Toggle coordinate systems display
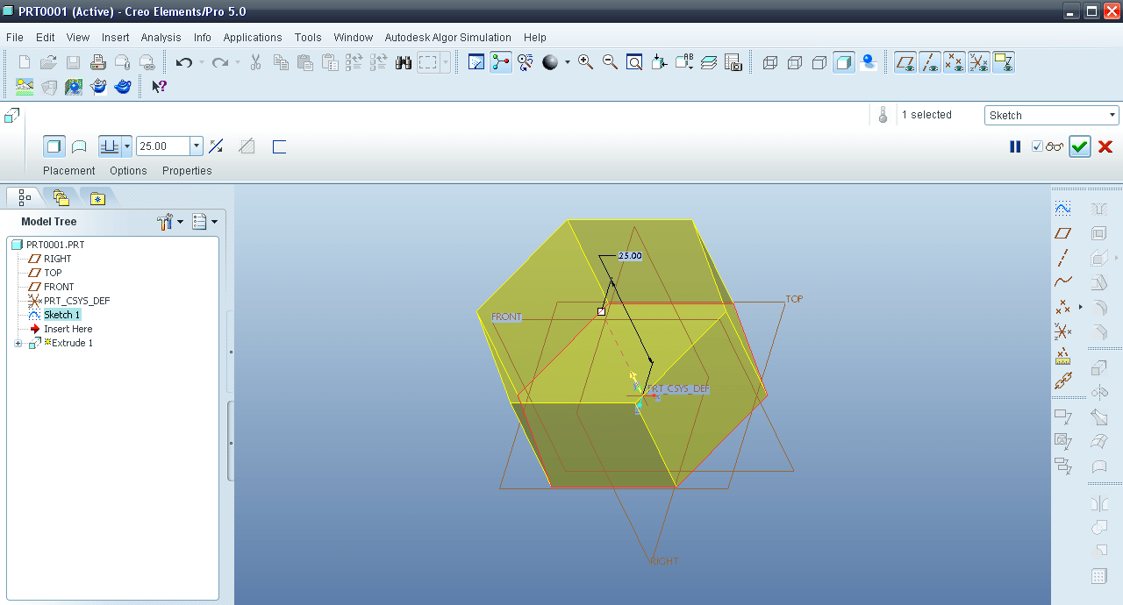 tap(979, 62)
